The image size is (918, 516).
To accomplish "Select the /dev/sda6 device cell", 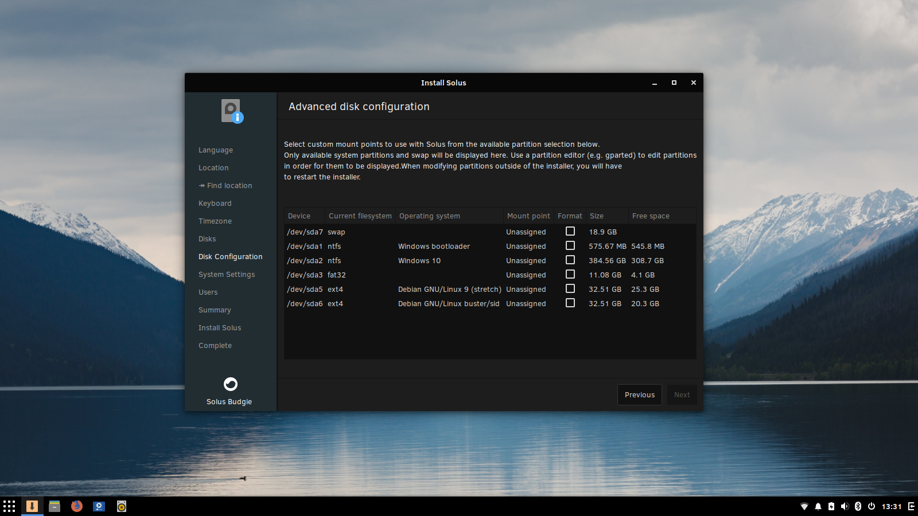I will (305, 304).
